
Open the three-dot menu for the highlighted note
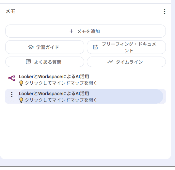12,94
